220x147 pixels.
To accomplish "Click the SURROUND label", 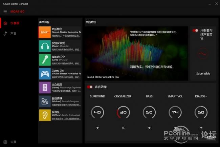I will point(97,96).
